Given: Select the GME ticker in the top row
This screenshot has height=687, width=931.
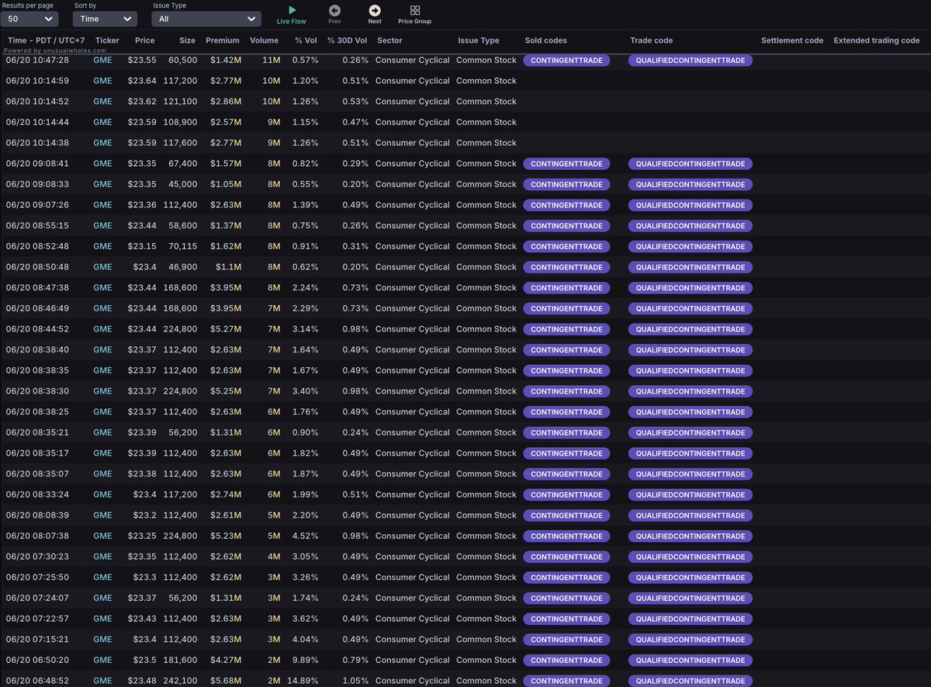Looking at the screenshot, I should pos(102,60).
